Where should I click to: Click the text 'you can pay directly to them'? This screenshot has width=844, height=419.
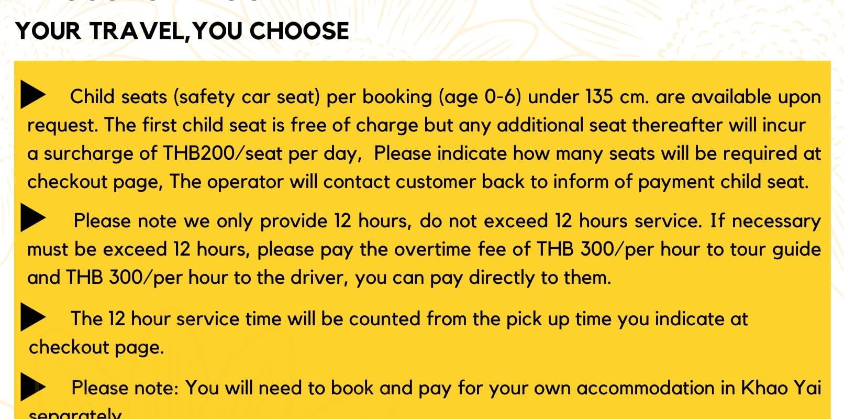(x=483, y=277)
